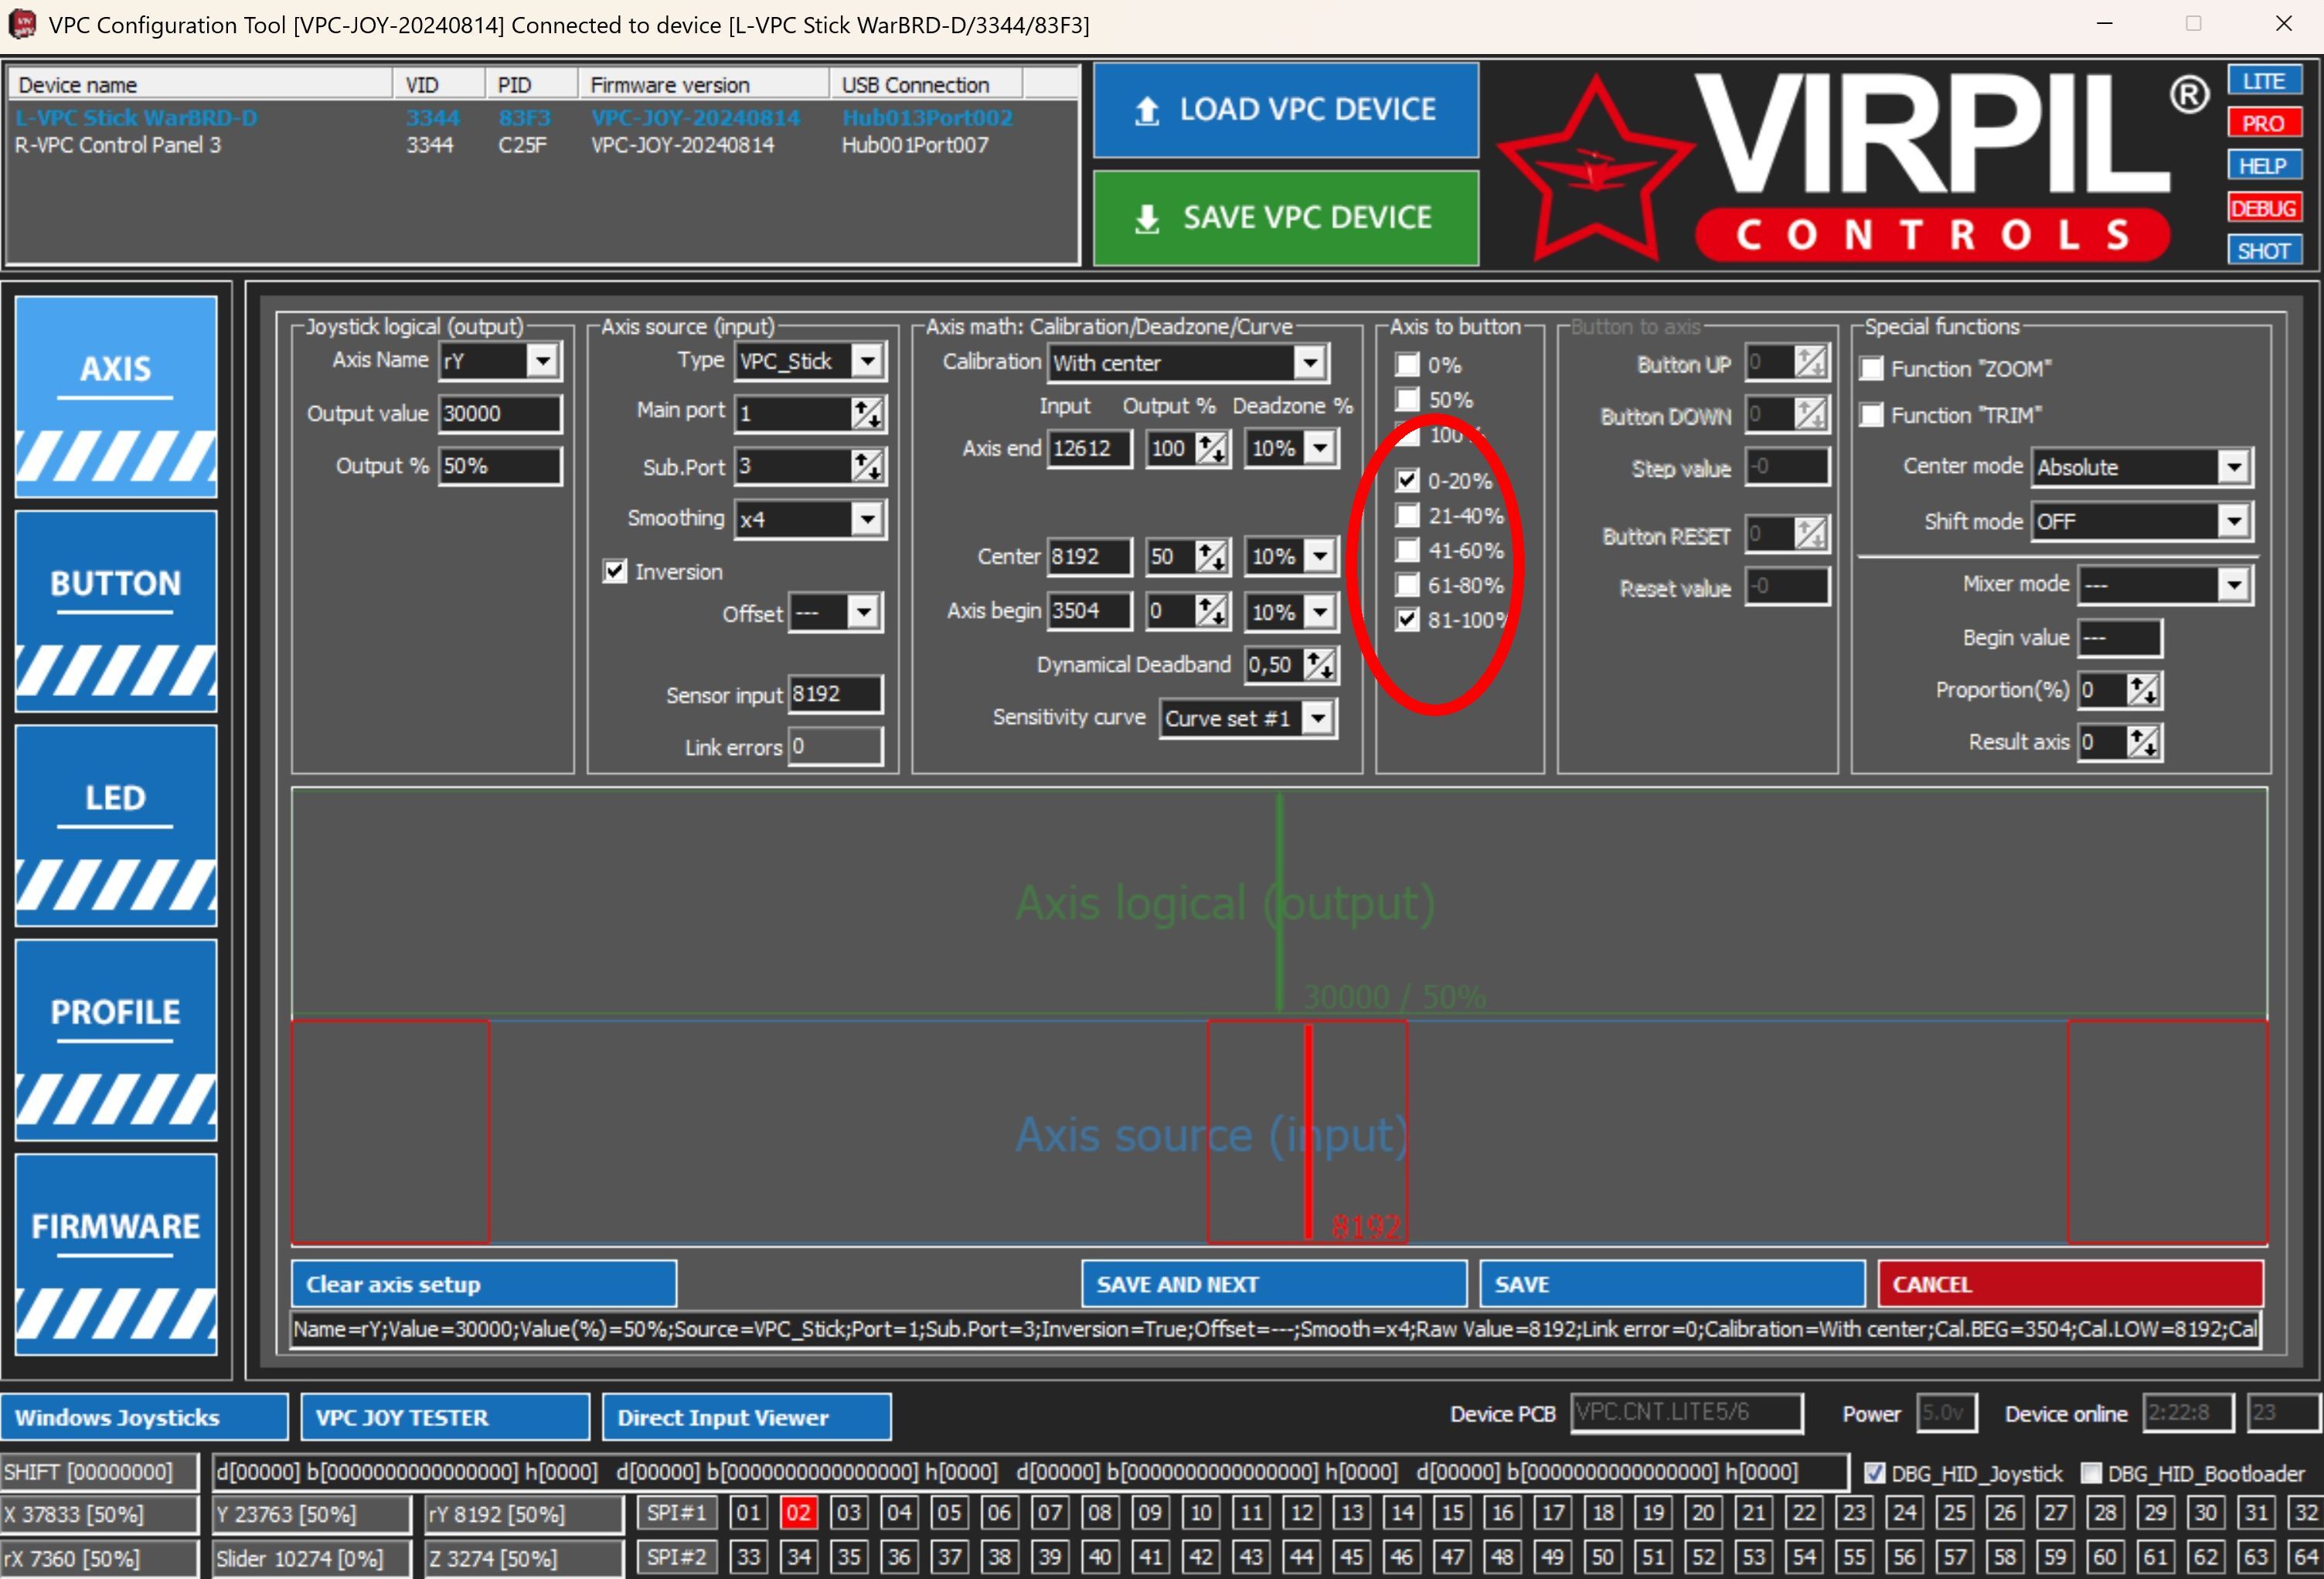Image resolution: width=2324 pixels, height=1579 pixels.
Task: Open the Center mode dropdown
Action: pyautogui.click(x=2234, y=467)
